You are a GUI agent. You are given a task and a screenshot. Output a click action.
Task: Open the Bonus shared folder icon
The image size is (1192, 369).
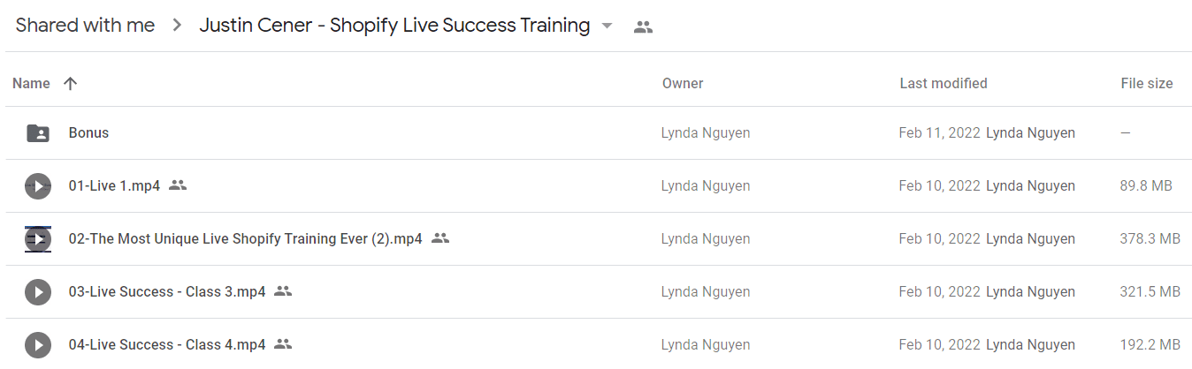[x=38, y=133]
